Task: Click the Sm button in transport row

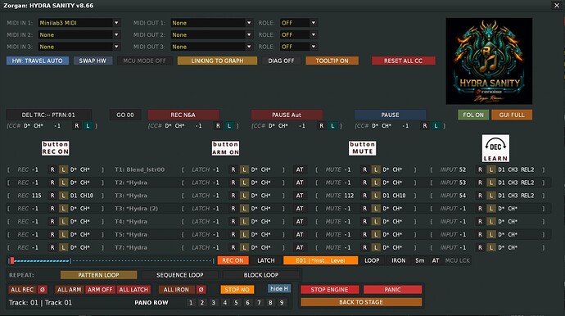Action: tap(419, 260)
